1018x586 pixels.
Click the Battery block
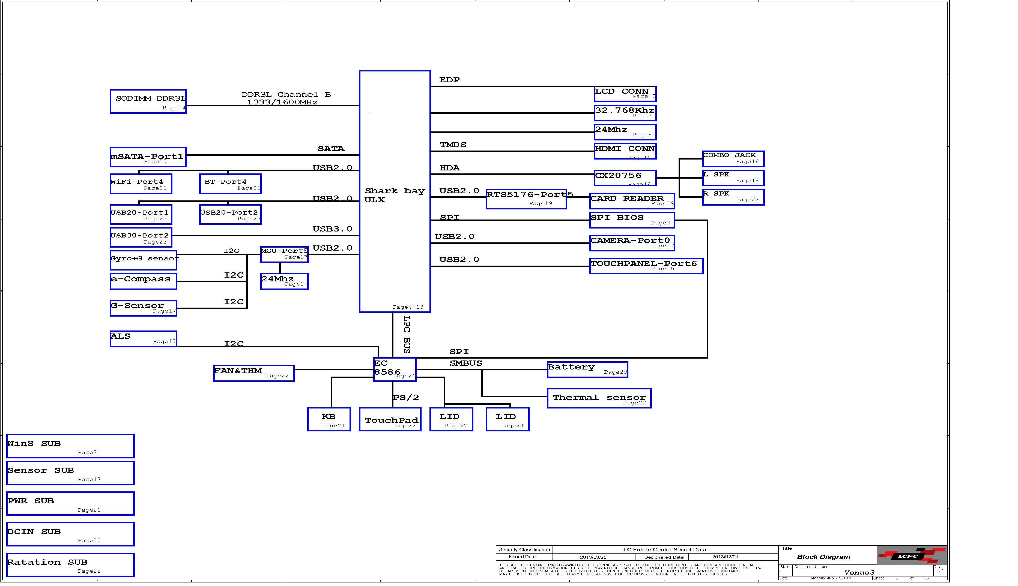pos(587,369)
